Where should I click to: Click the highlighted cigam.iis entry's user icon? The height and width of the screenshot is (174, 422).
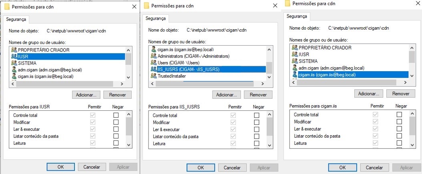[295, 75]
